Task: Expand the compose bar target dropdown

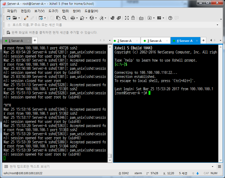Action: click(213, 167)
